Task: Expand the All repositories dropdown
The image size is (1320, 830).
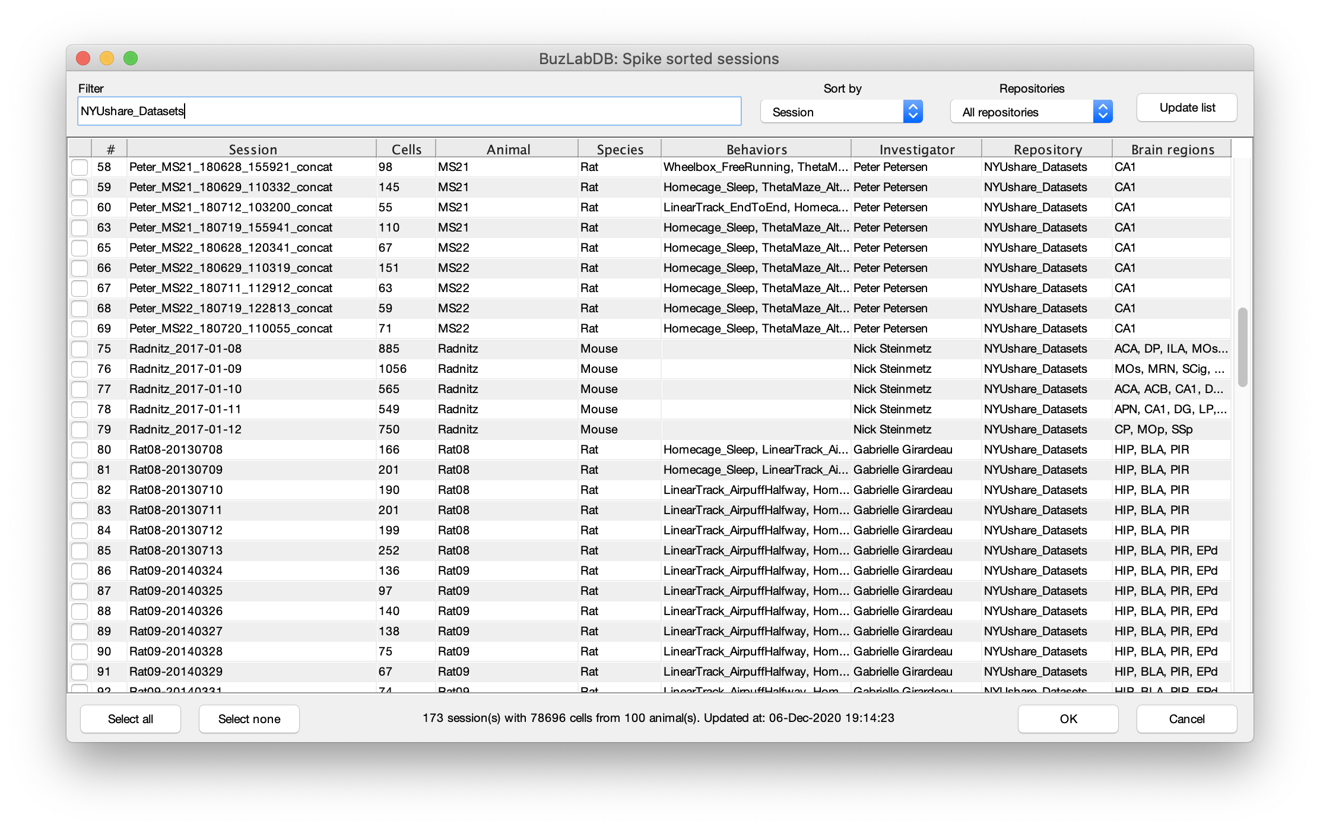Action: 1031,112
